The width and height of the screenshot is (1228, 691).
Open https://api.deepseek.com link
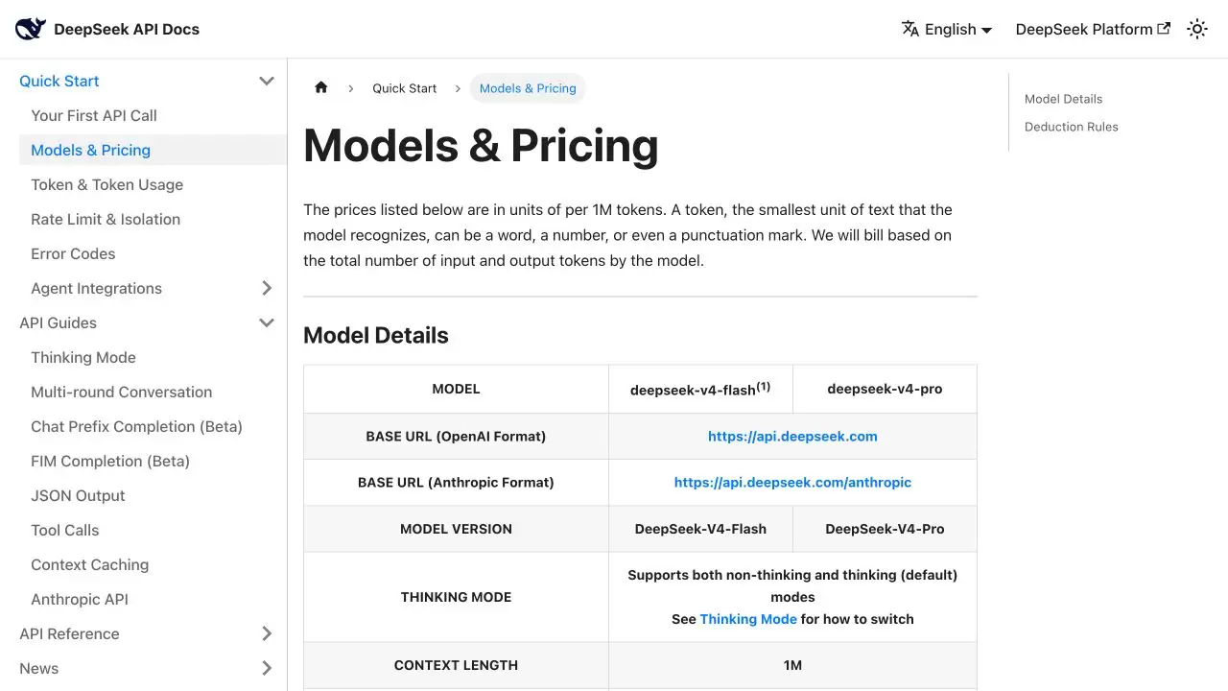click(792, 436)
